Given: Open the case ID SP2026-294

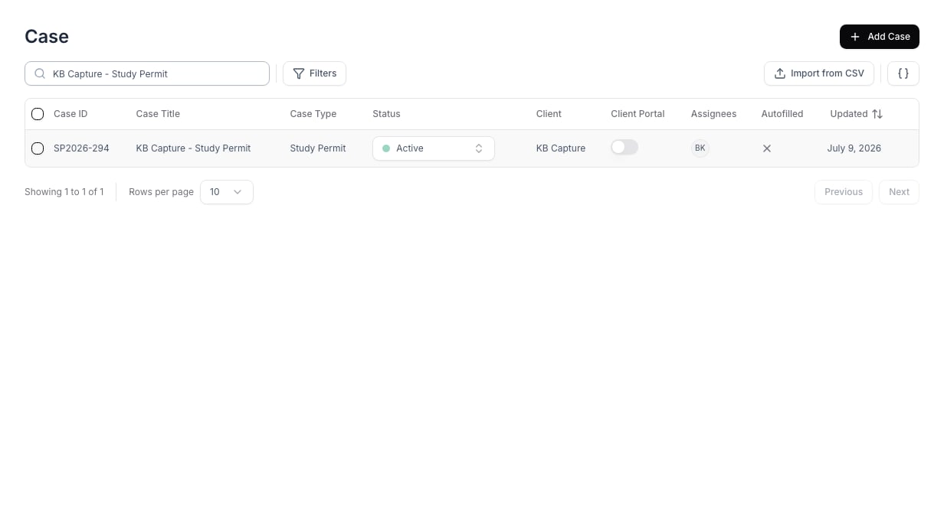Looking at the screenshot, I should click(x=81, y=148).
